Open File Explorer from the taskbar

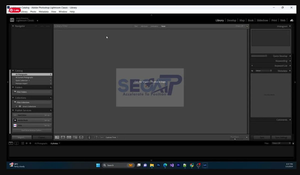click(x=152, y=165)
